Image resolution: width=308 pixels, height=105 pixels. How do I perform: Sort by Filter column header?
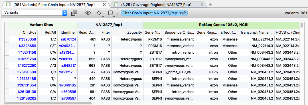tap(104, 33)
